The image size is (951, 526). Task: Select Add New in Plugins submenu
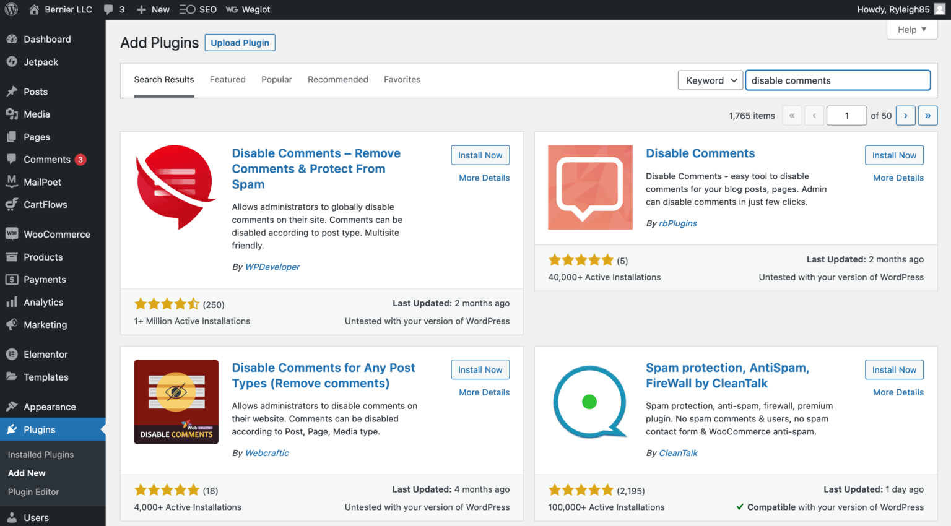click(27, 473)
